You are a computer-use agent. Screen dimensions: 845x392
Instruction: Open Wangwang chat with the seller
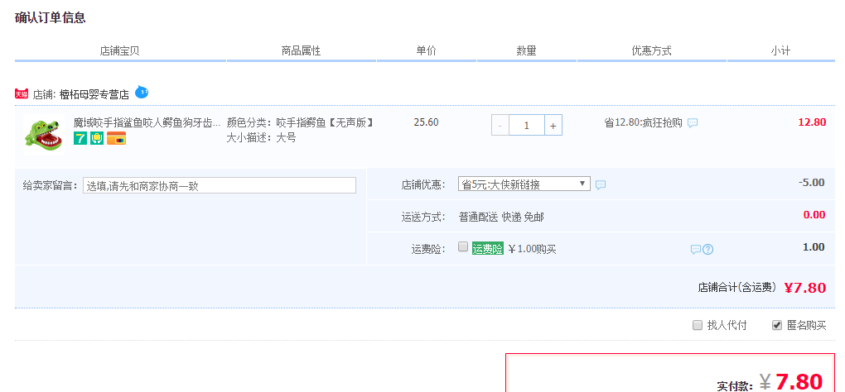point(141,92)
